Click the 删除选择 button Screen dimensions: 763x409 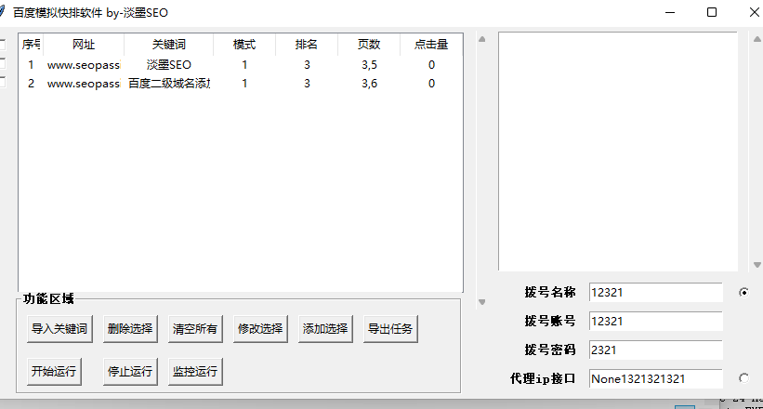[x=130, y=329]
